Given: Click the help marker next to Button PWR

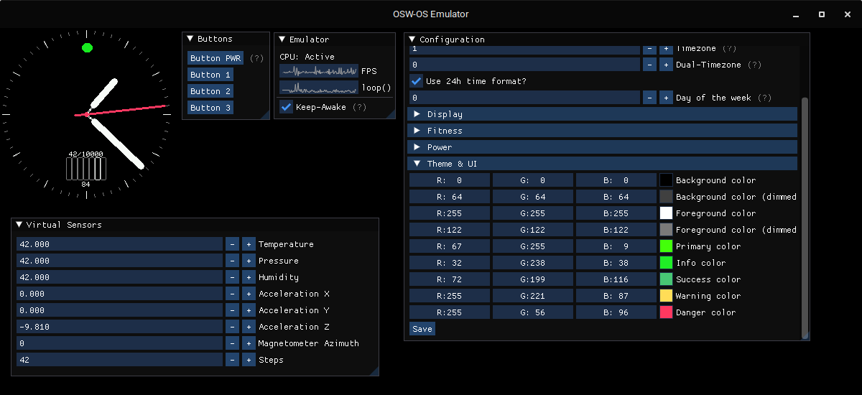Looking at the screenshot, I should (x=256, y=58).
